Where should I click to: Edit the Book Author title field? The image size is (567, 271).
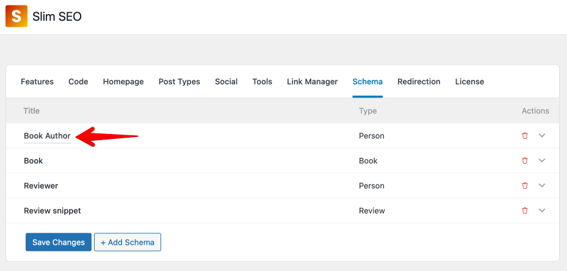pyautogui.click(x=47, y=136)
